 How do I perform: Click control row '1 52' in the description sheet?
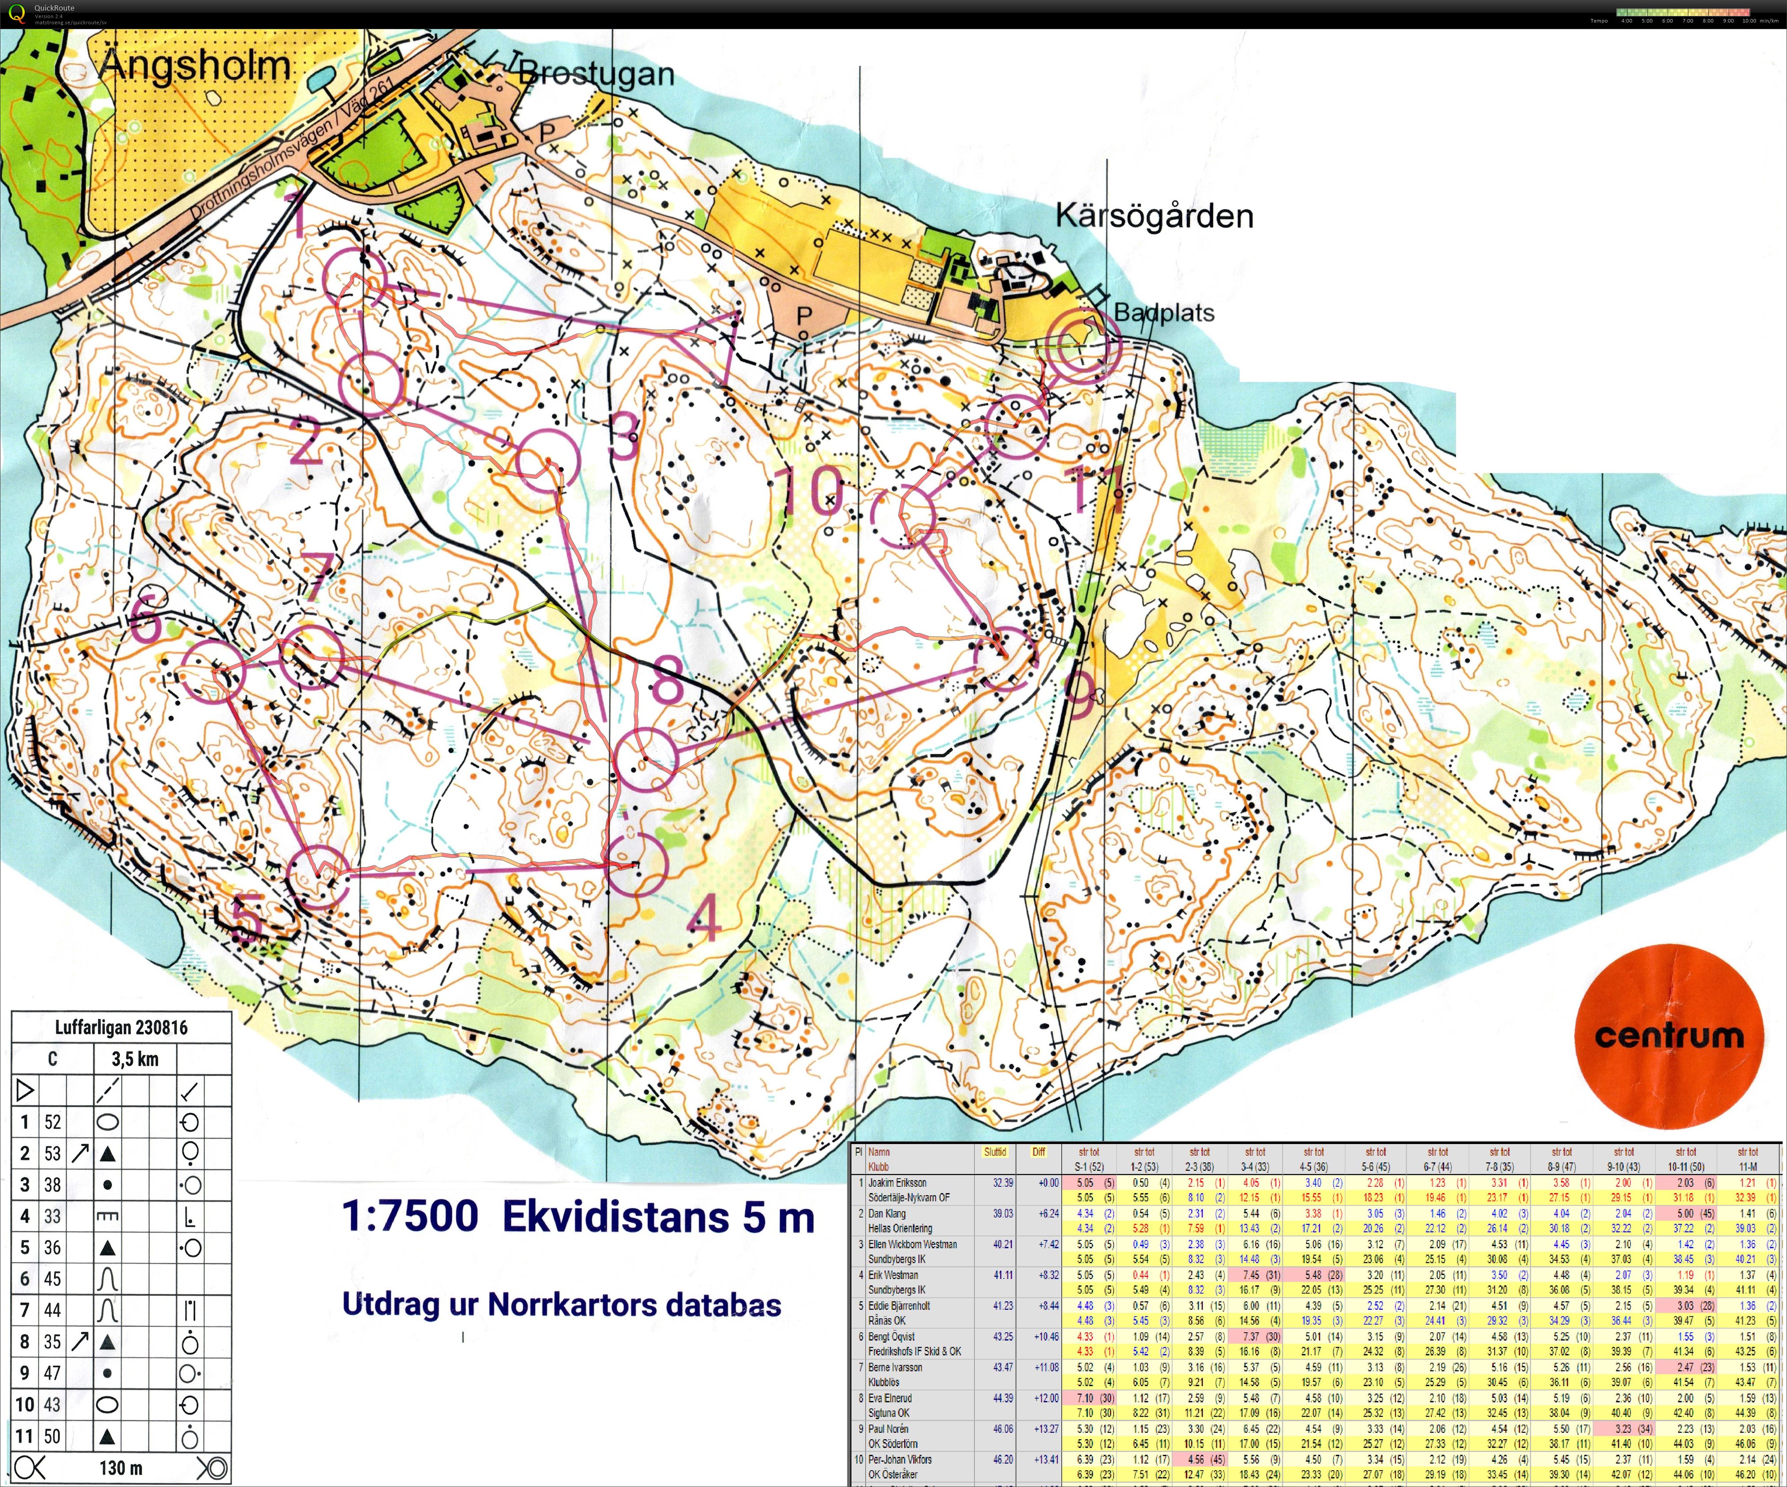coord(121,1122)
